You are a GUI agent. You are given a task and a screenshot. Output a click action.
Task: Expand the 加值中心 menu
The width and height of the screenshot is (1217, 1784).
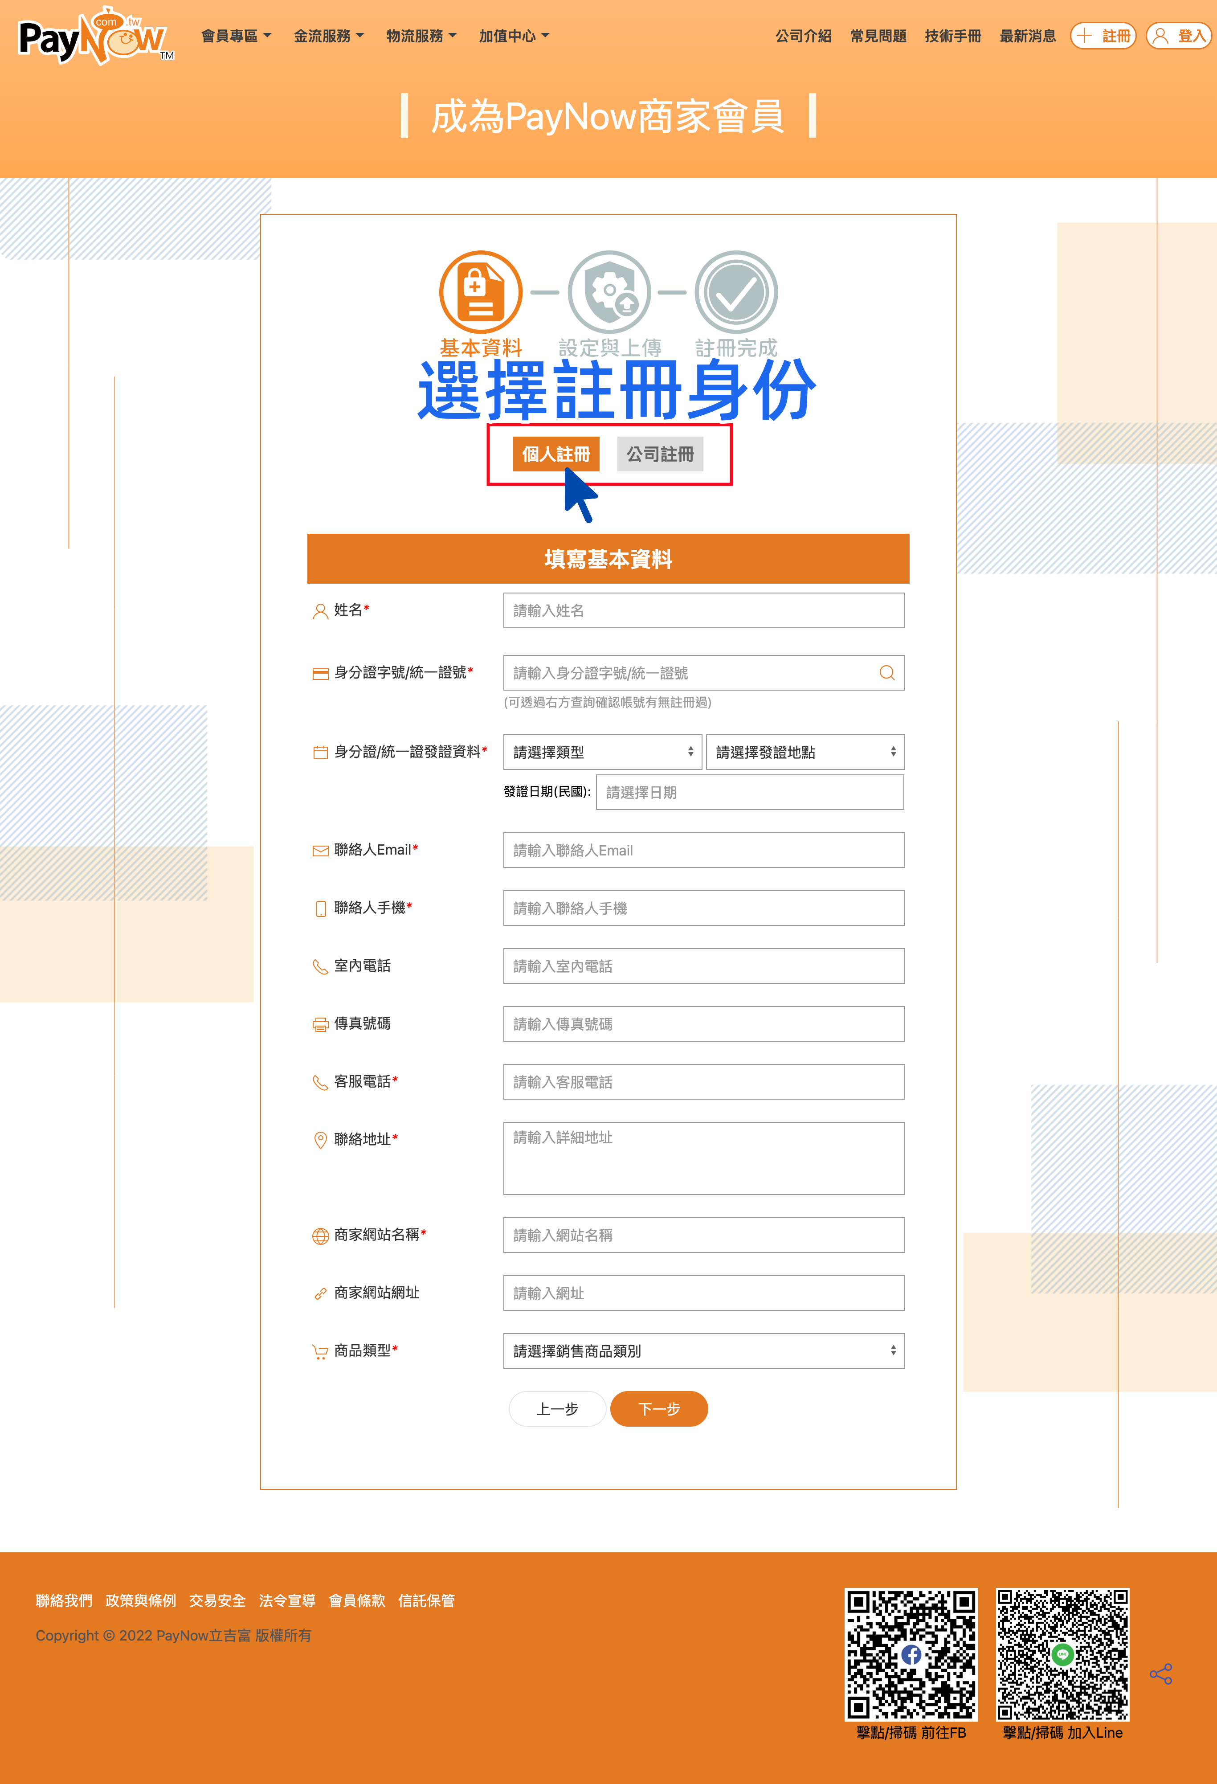coord(514,35)
